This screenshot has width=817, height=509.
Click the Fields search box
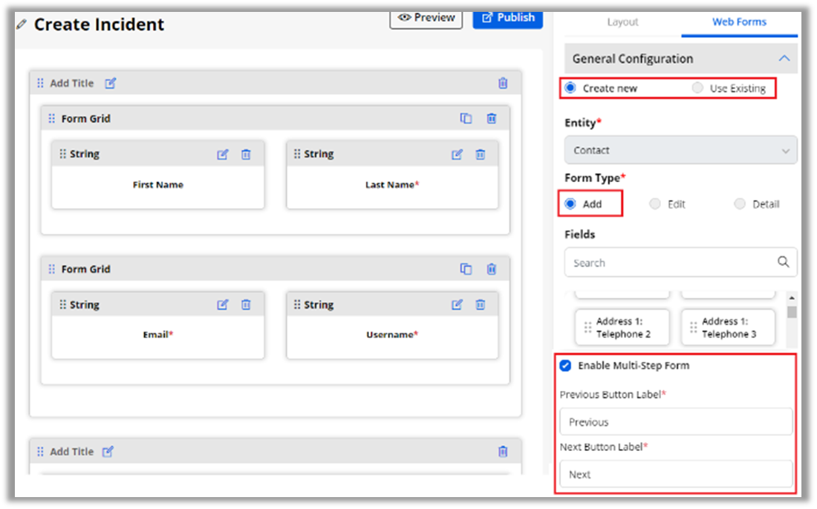[672, 262]
